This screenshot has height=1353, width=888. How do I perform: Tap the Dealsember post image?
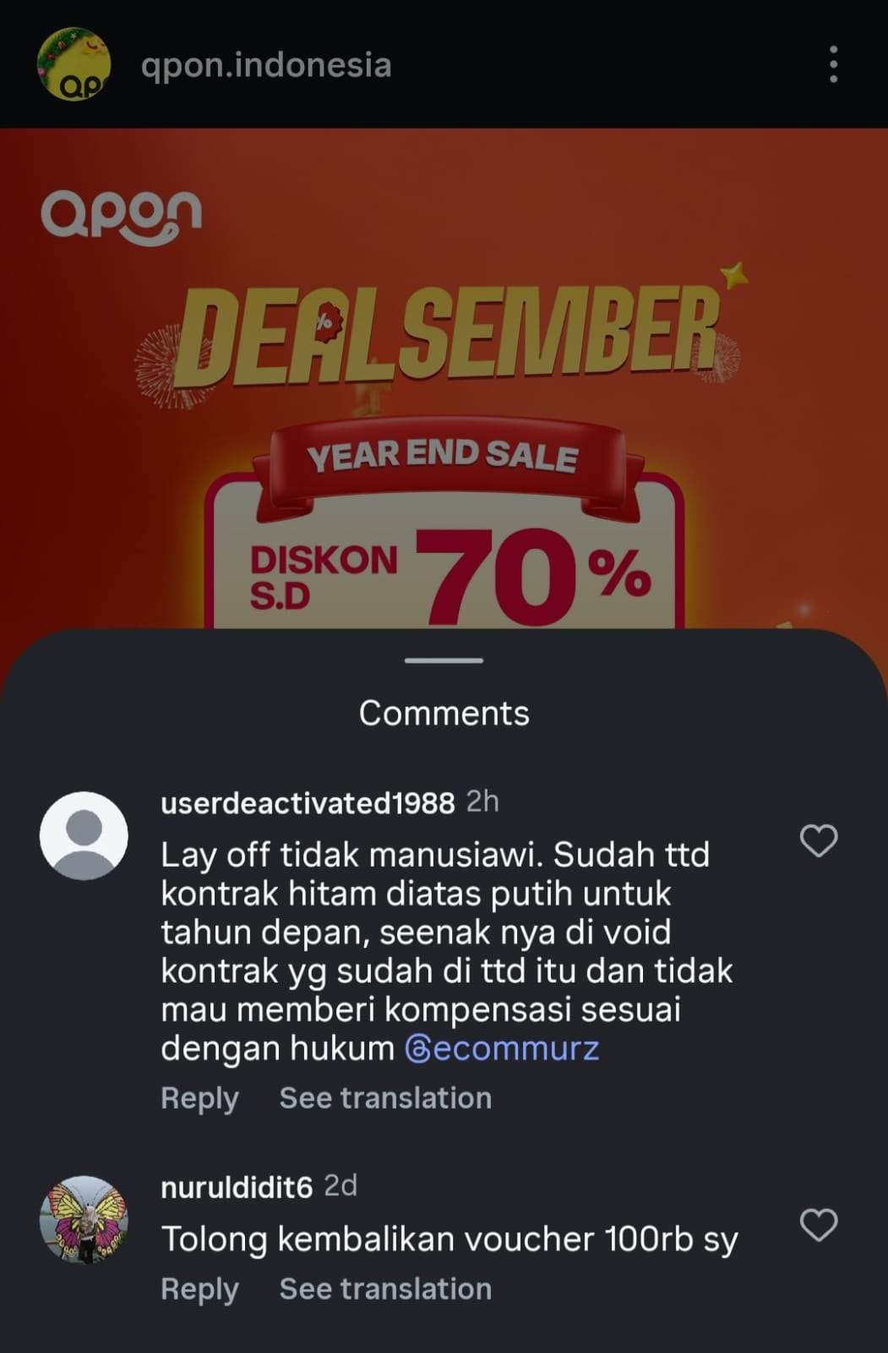point(444,379)
